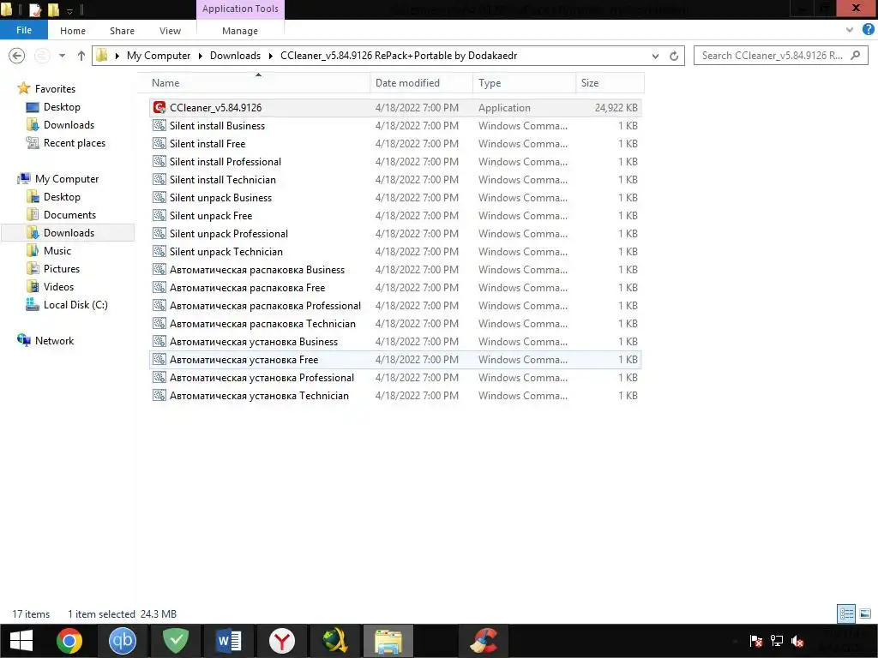The image size is (878, 658).
Task: Open Microsoft Word from the taskbar
Action: [x=228, y=641]
